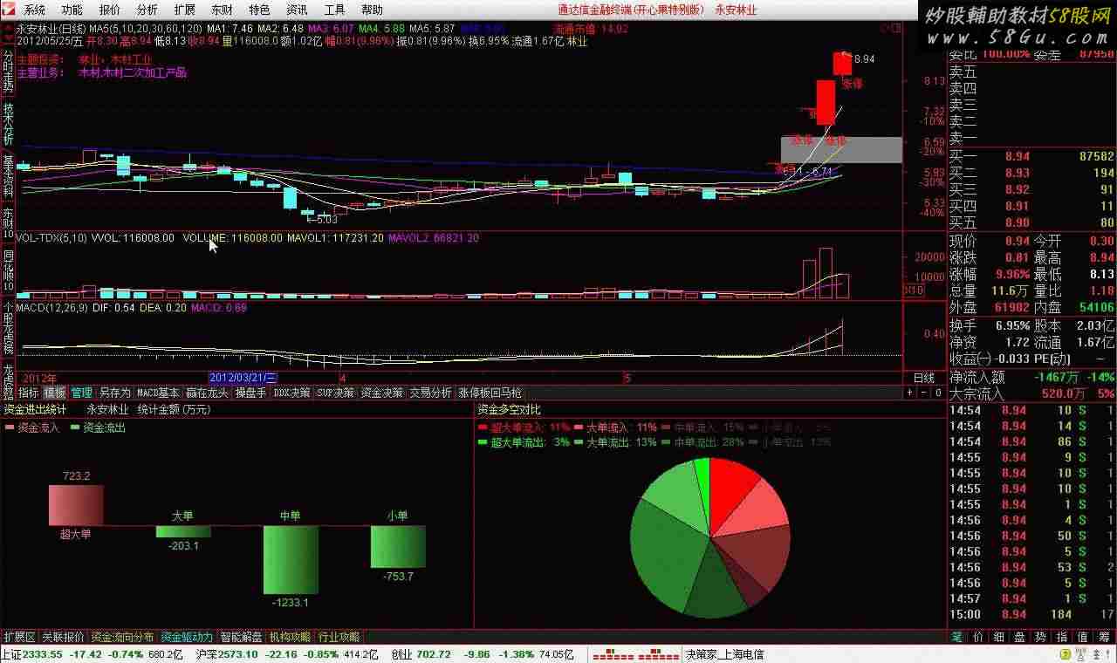1117x663 pixels.
Task: Select the SUP决策 template
Action: tap(336, 393)
